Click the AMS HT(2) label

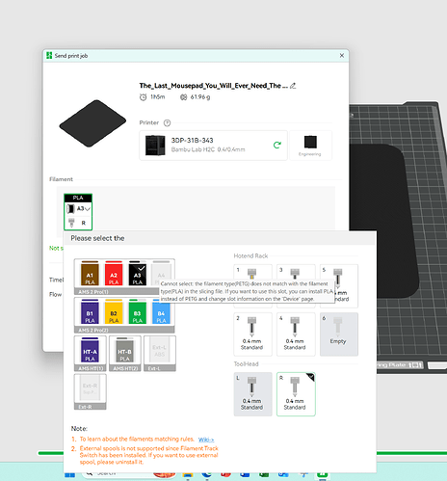(x=125, y=368)
